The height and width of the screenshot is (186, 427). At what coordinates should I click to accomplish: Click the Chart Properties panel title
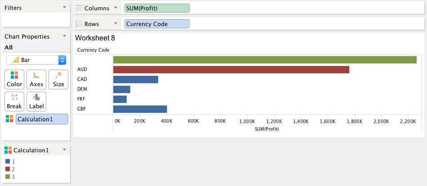27,37
